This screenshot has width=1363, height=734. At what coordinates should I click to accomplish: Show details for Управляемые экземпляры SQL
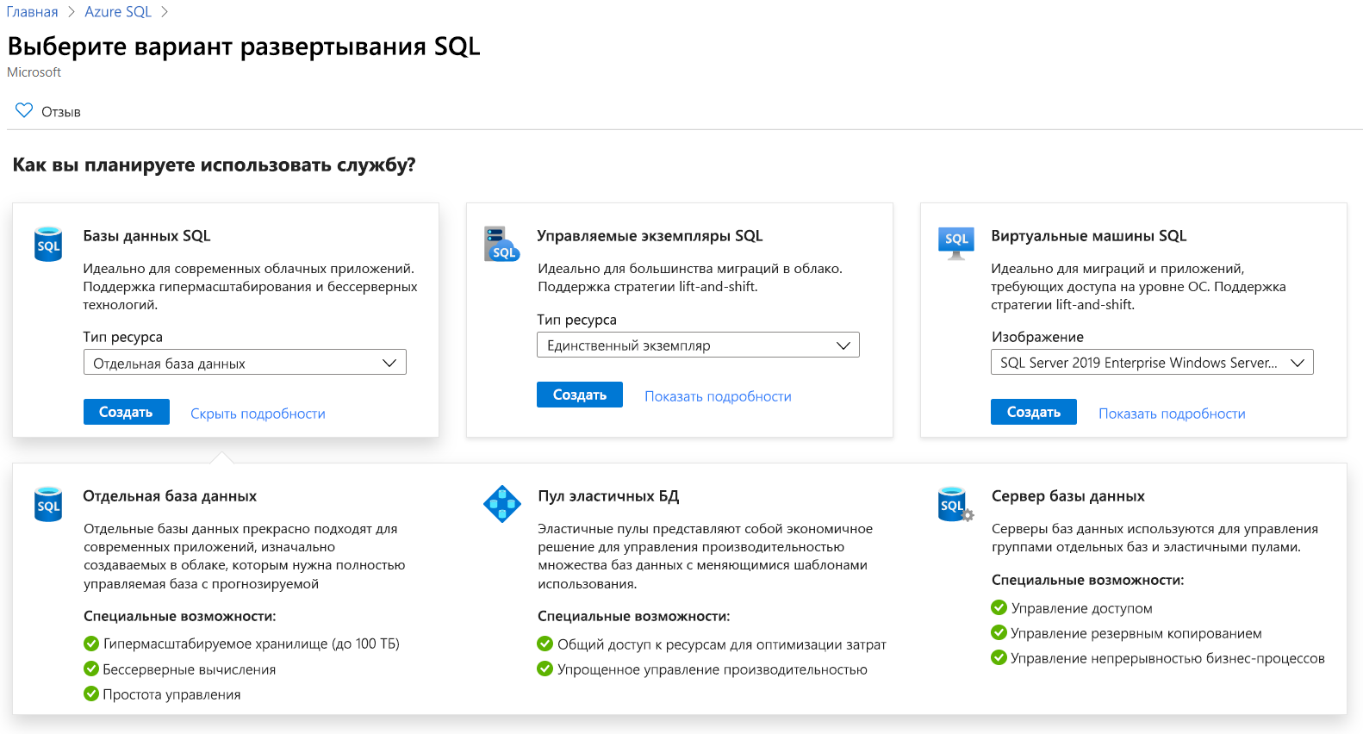[x=718, y=396]
